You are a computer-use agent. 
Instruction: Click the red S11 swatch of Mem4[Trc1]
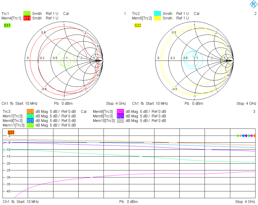pos(27,18)
